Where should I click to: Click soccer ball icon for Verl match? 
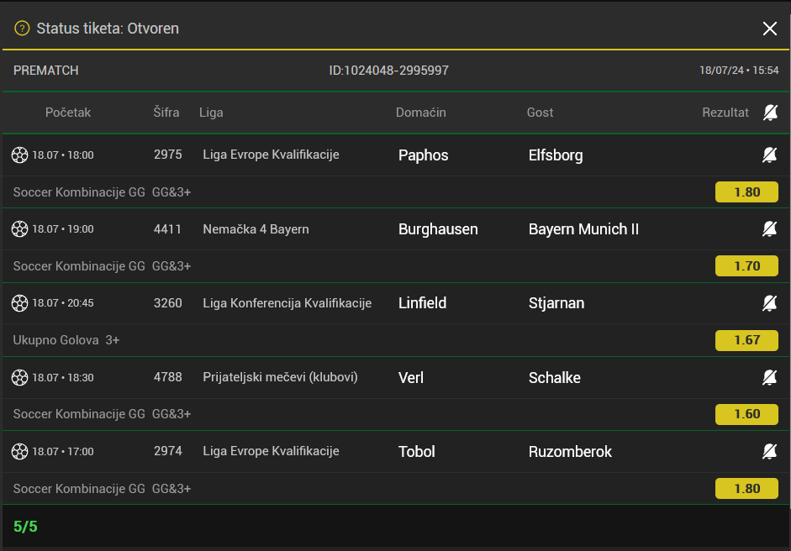coord(20,378)
